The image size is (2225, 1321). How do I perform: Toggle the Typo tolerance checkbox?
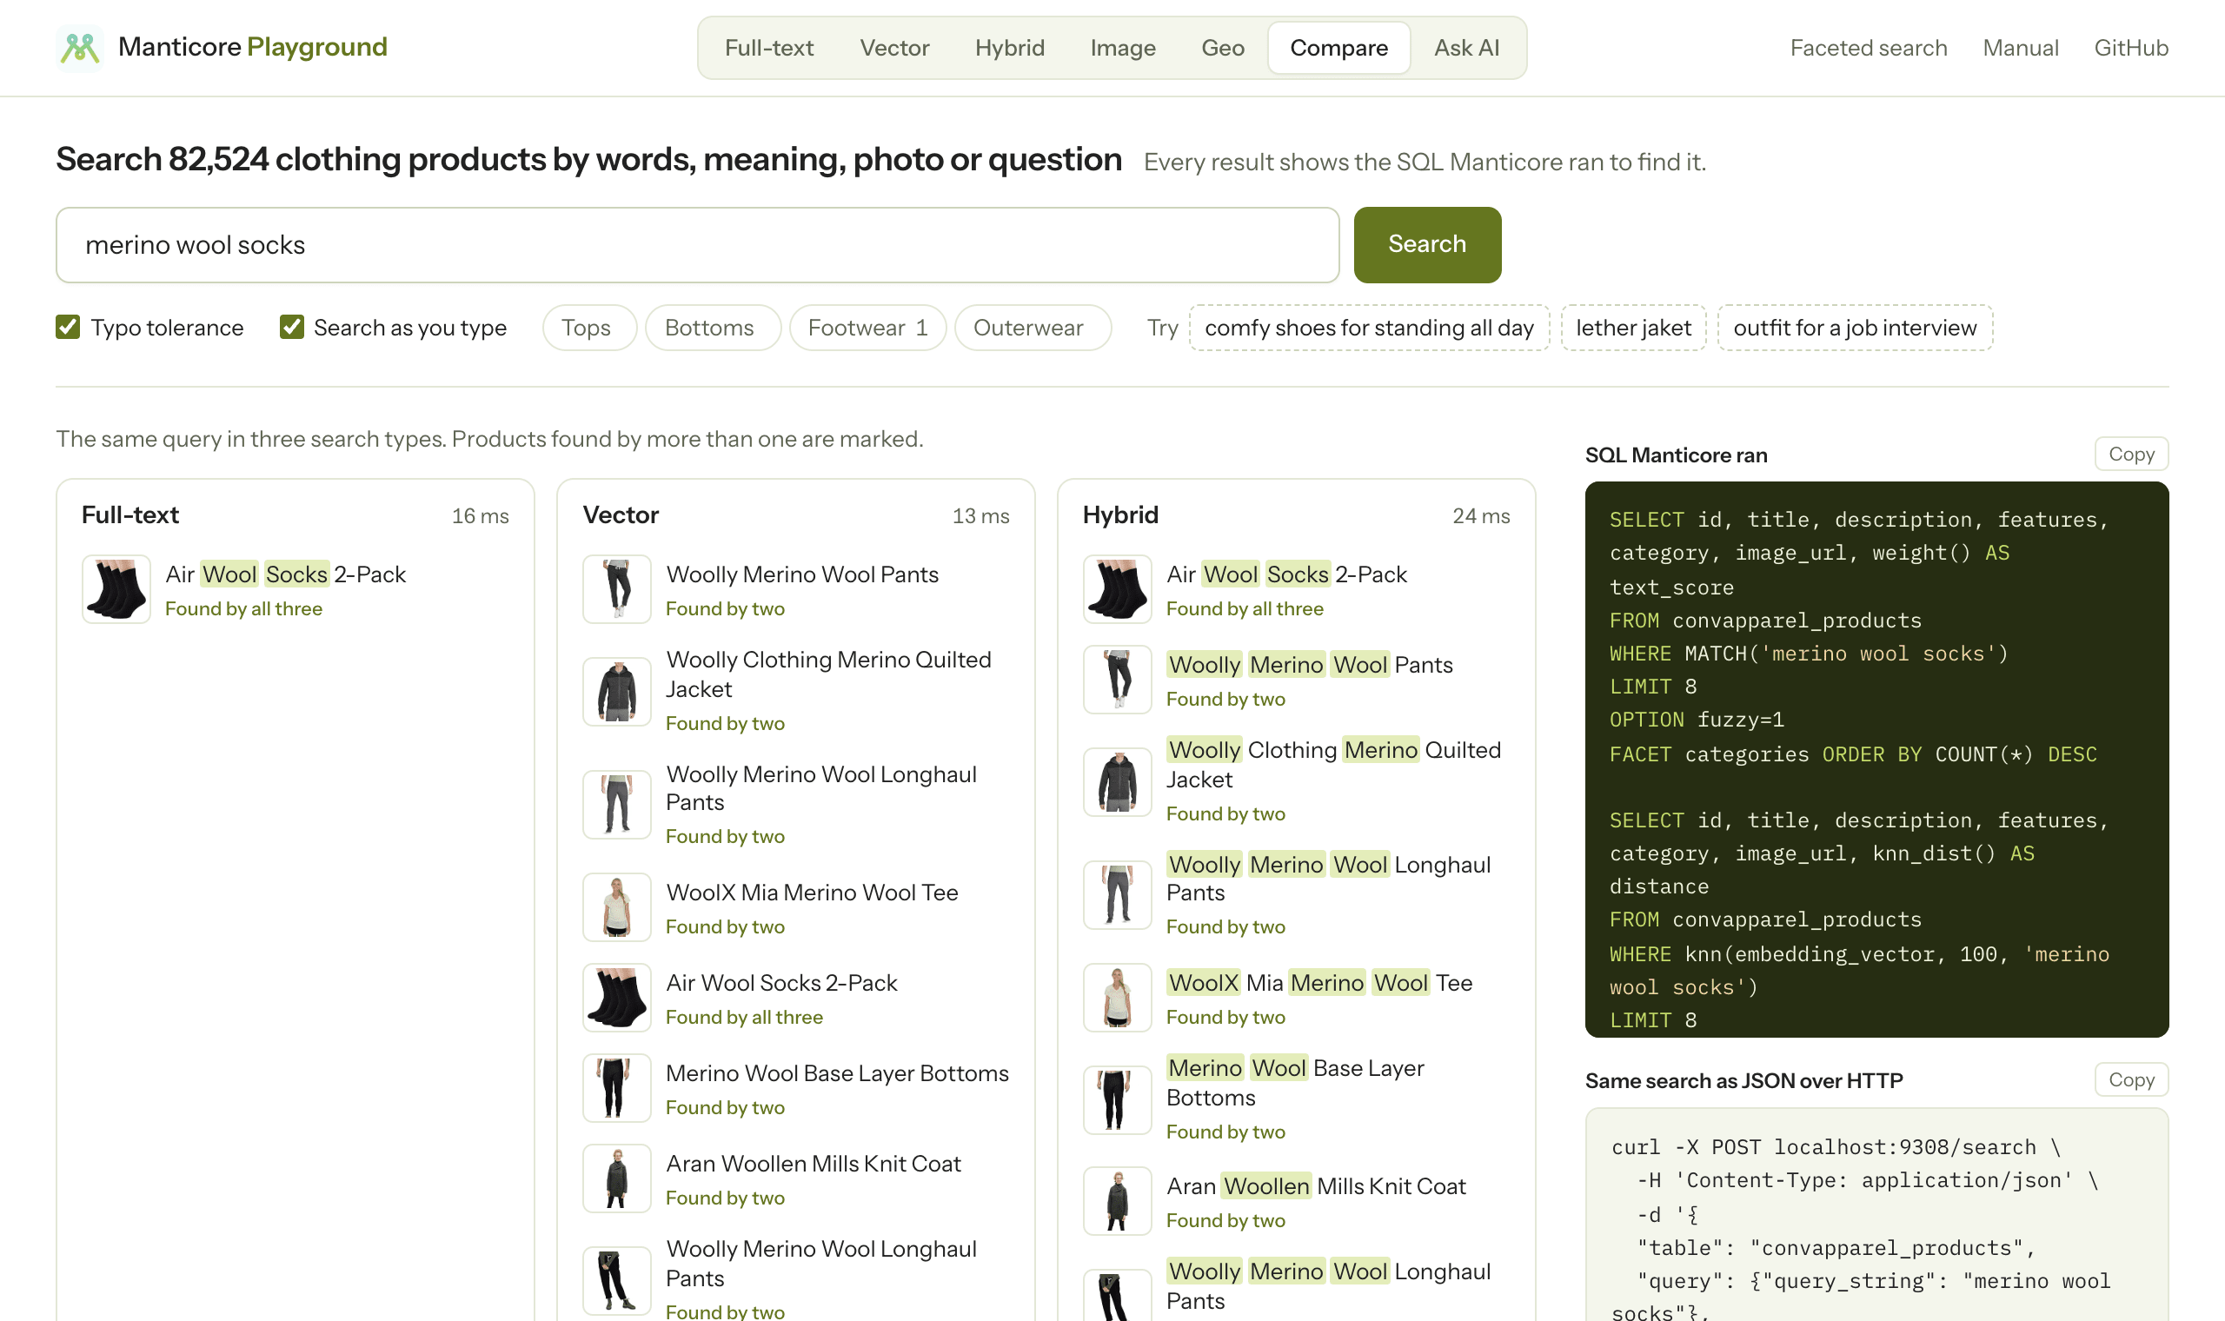coord(68,327)
